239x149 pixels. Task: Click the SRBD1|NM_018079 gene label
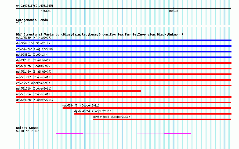(28, 131)
